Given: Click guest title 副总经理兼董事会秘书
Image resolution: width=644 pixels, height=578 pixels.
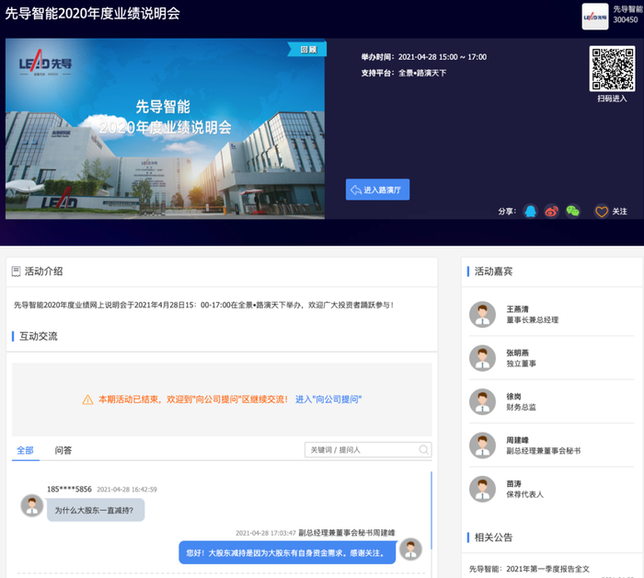Looking at the screenshot, I should (x=544, y=451).
